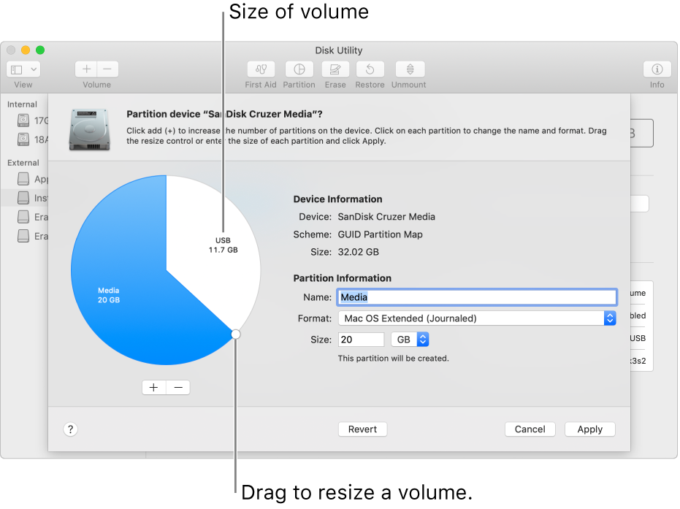The width and height of the screenshot is (680, 509).
Task: Click the green zoom window button
Action: click(40, 50)
